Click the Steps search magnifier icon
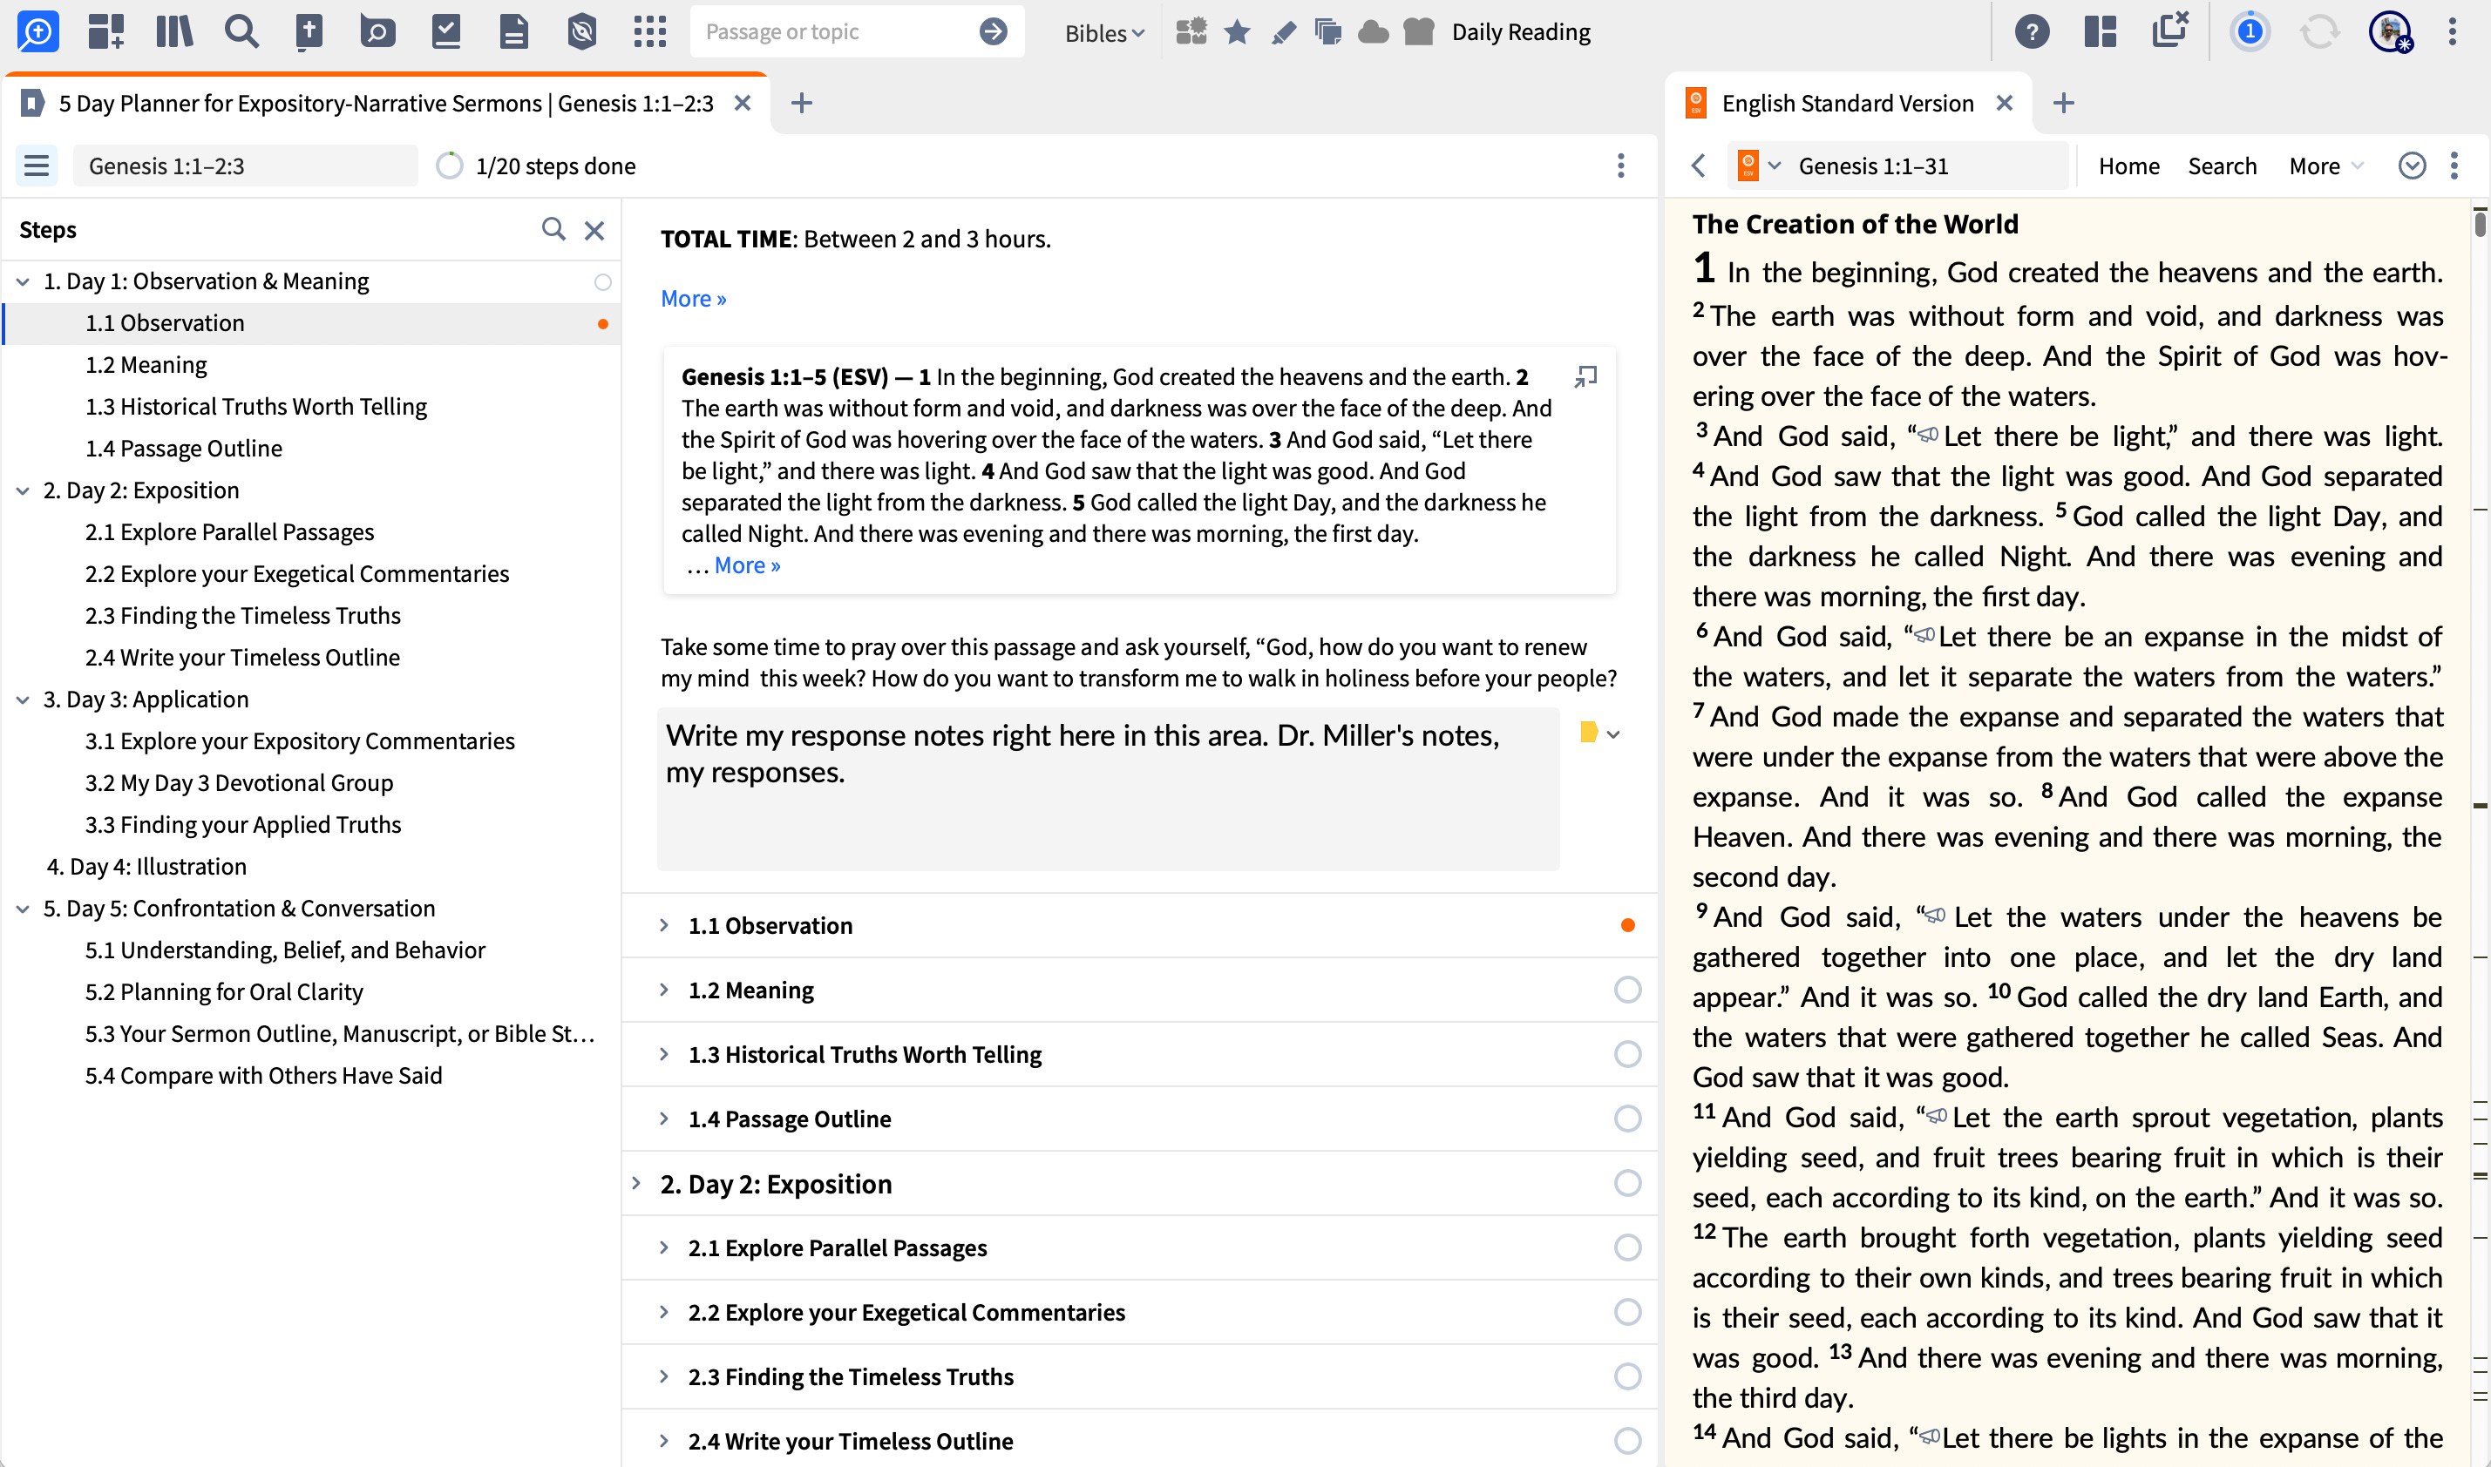The height and width of the screenshot is (1467, 2491). coord(553,229)
